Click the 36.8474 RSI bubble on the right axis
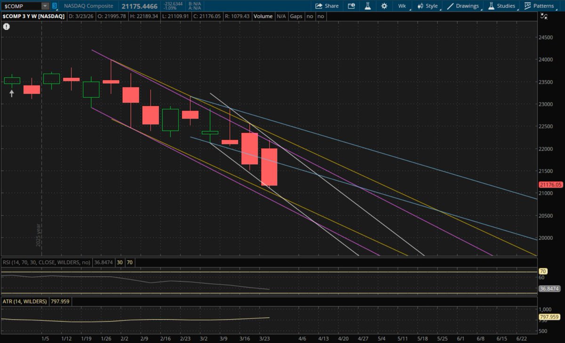Image resolution: width=565 pixels, height=343 pixels. coord(549,288)
